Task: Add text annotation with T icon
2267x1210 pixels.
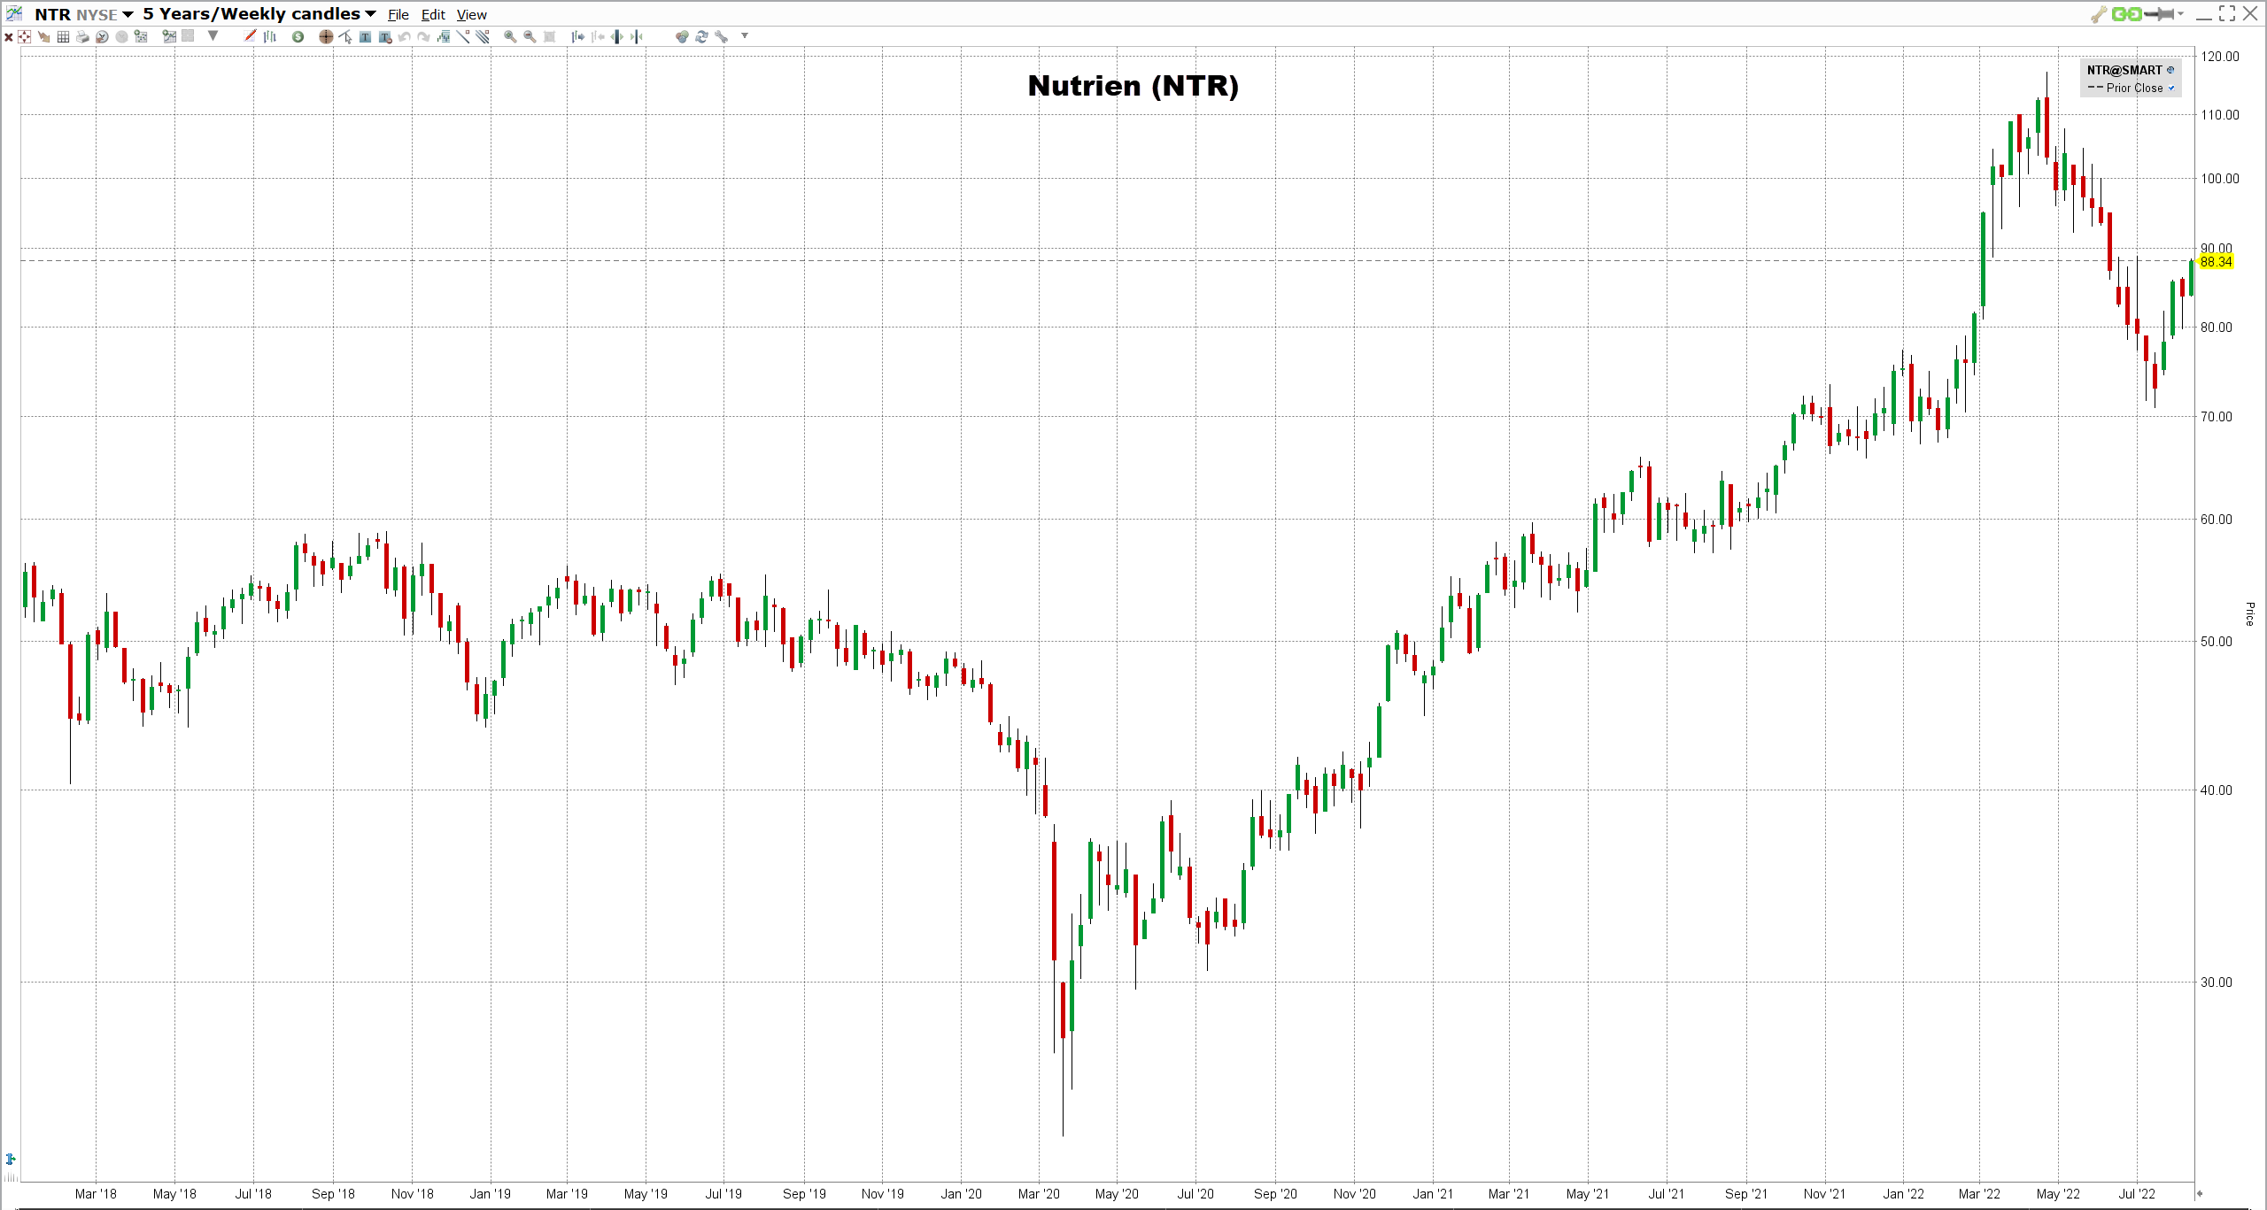Action: click(x=365, y=36)
